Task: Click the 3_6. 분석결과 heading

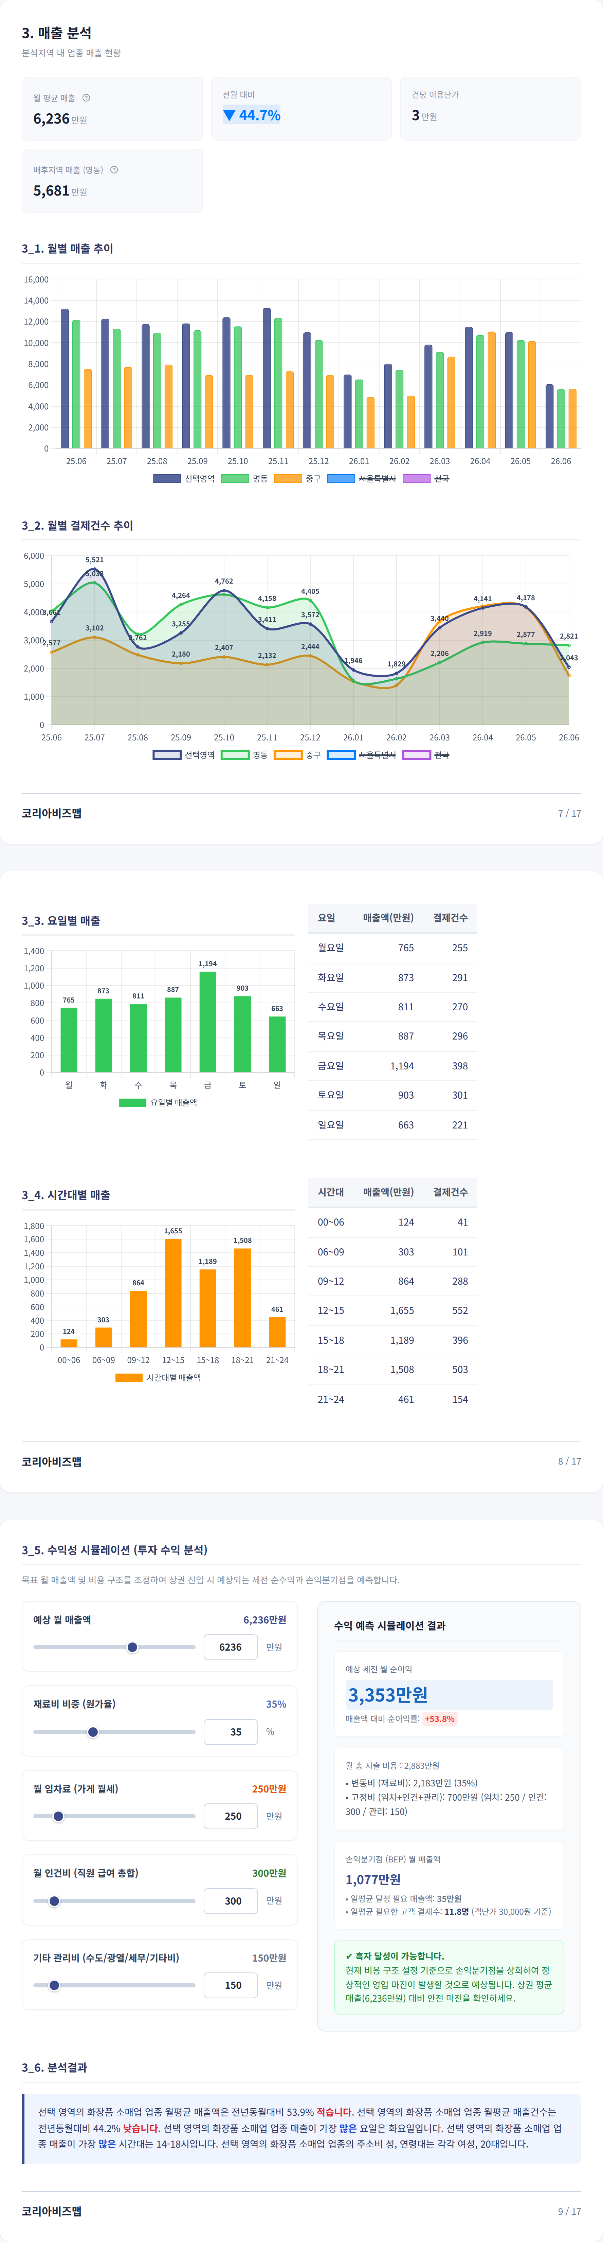Action: [x=54, y=2067]
